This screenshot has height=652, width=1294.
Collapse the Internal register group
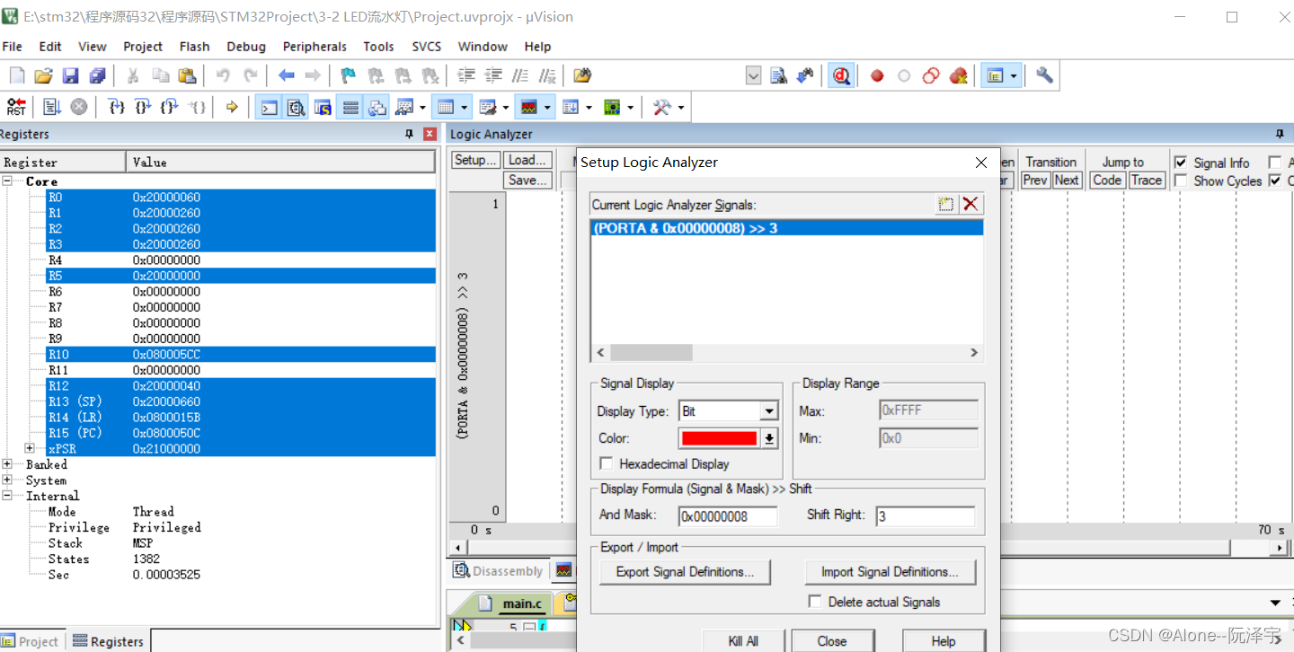8,496
